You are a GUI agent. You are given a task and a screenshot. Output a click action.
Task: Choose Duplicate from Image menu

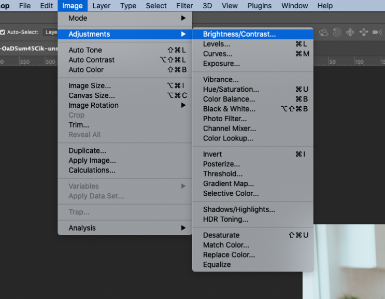[125, 151]
